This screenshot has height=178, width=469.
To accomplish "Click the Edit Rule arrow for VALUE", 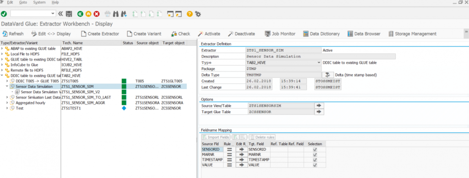I will (242, 165).
